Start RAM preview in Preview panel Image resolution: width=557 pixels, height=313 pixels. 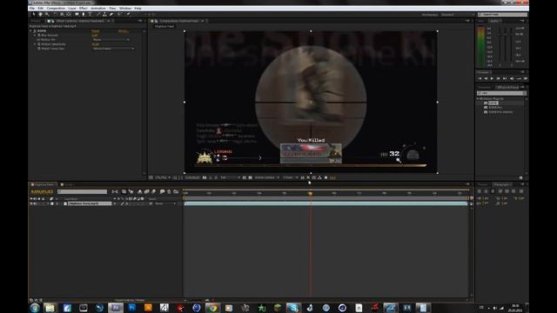click(526, 78)
